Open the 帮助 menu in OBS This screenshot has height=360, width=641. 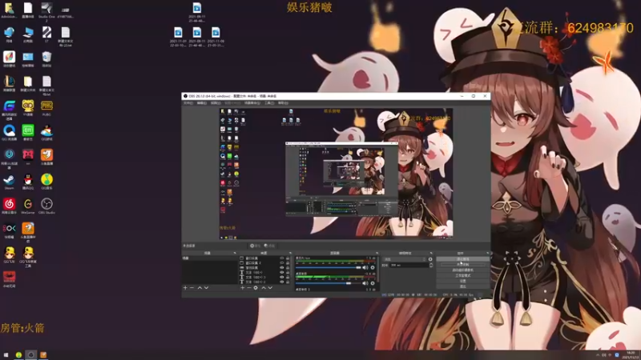(283, 103)
